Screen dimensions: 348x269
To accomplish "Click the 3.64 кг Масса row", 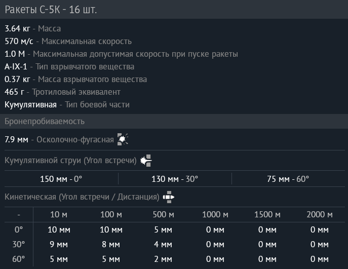I will [32, 29].
